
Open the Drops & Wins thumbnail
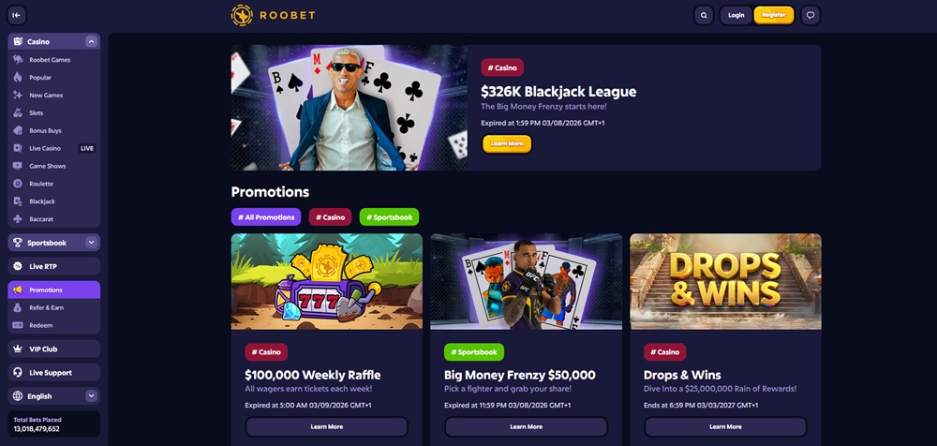click(x=725, y=281)
